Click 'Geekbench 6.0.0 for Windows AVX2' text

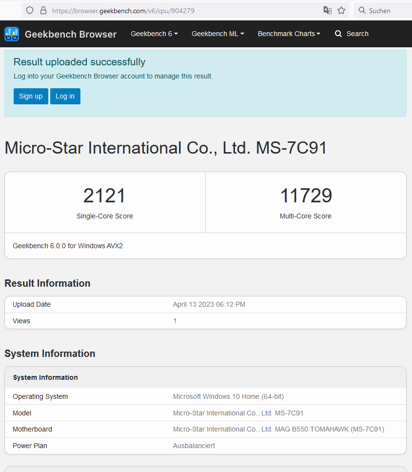(x=68, y=246)
